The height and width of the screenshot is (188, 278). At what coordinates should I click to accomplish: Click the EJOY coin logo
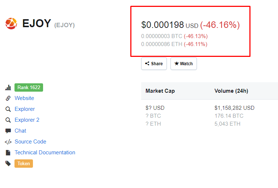click(x=11, y=24)
